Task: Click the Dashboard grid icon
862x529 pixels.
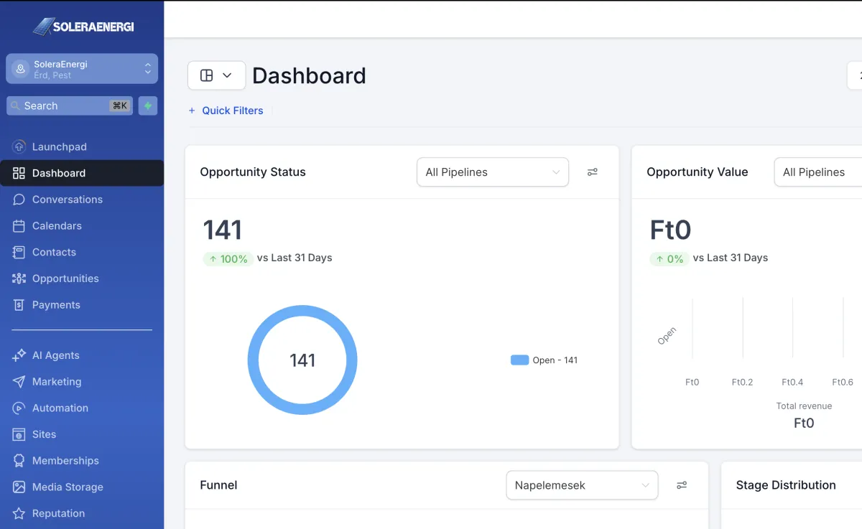Action: point(19,173)
